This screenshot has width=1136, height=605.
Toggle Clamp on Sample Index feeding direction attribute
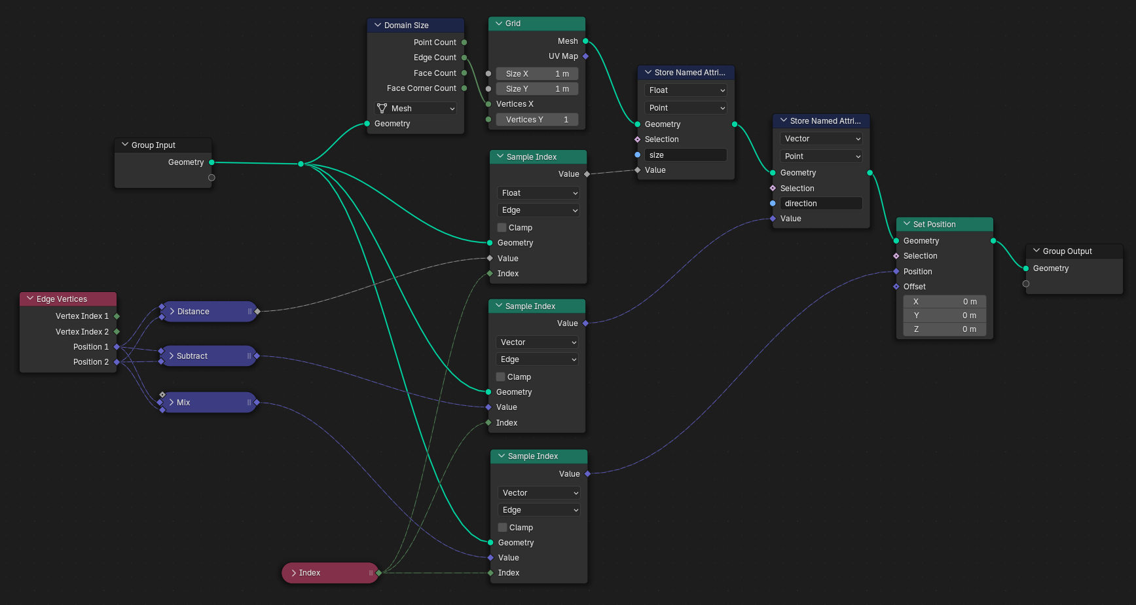click(501, 377)
